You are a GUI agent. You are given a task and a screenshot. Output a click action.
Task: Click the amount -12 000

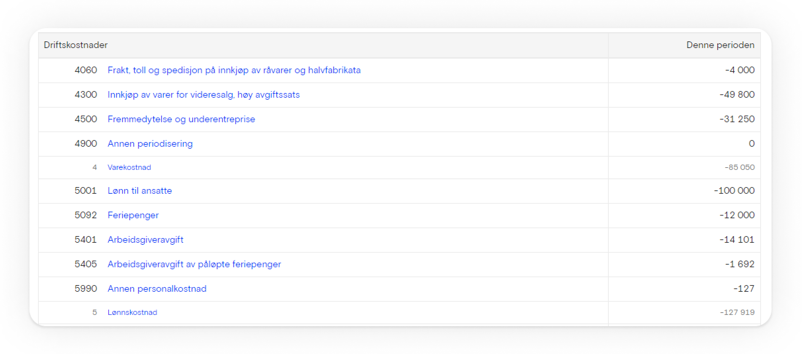point(737,215)
